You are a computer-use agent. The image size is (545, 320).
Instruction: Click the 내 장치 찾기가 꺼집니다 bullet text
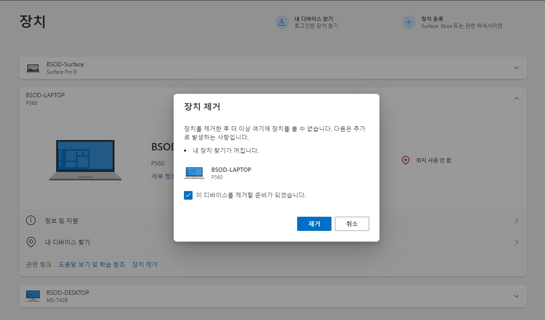[x=226, y=151]
